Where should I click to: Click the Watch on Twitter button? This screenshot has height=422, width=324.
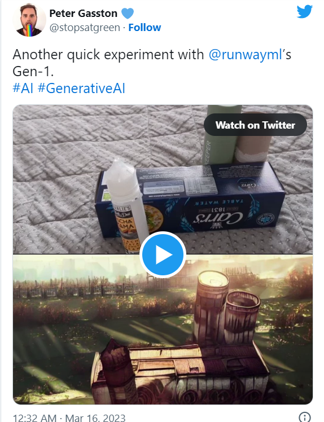(255, 125)
